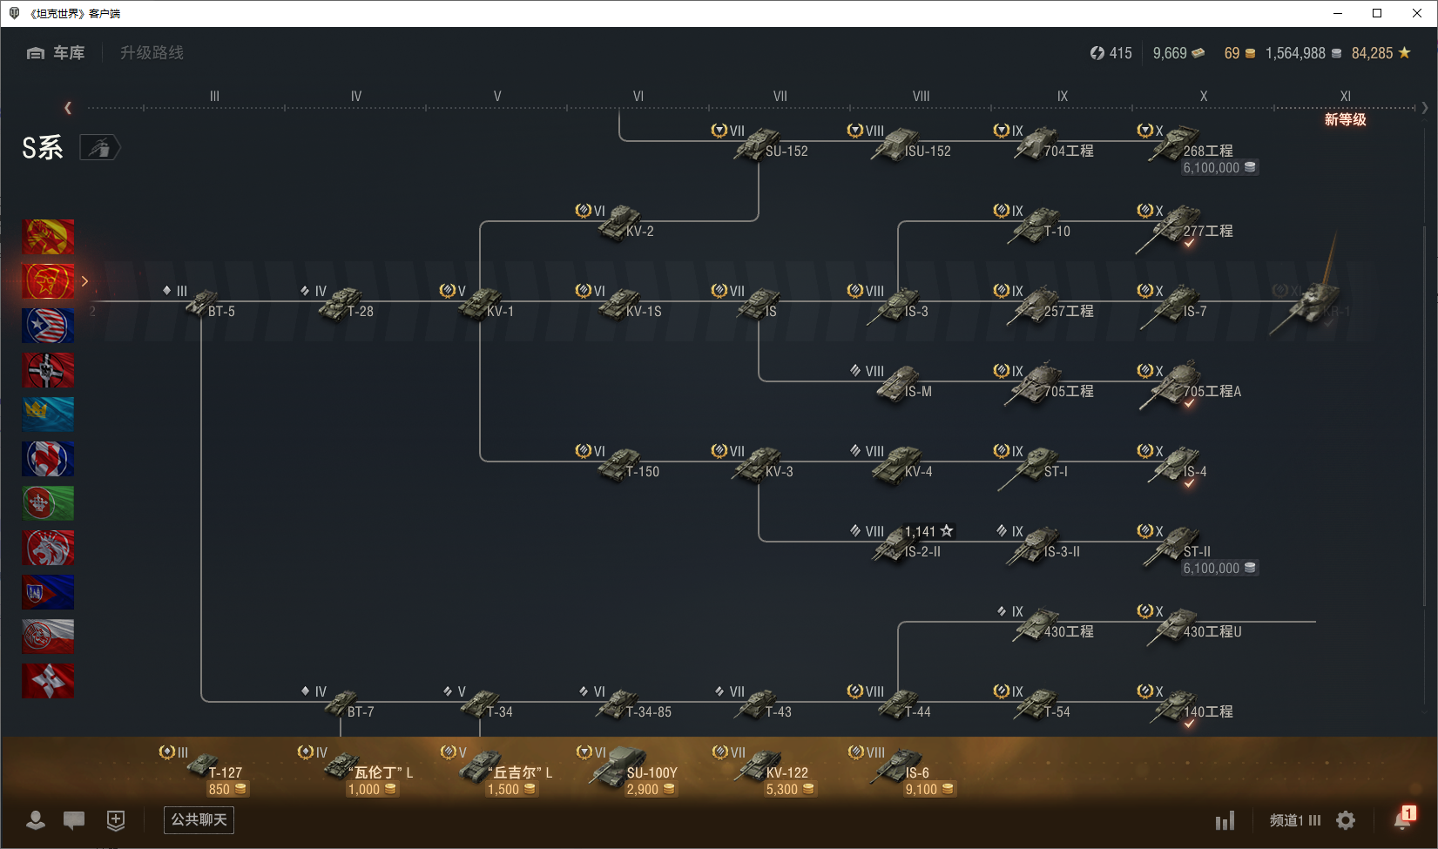Open the chat bubble icon
This screenshot has width=1438, height=849.
click(x=74, y=820)
